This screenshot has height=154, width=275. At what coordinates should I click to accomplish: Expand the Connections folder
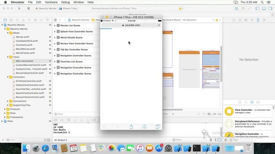8,101
